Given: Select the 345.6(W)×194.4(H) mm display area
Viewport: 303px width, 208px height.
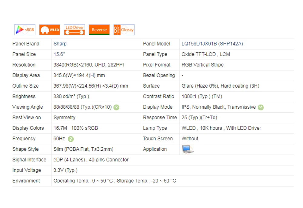Looking at the screenshot, I should 79,75.
